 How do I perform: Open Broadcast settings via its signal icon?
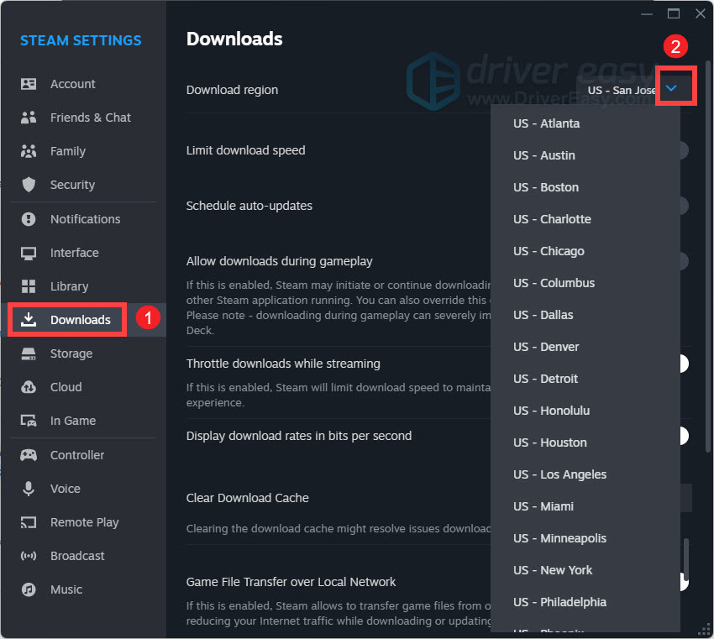pos(26,556)
